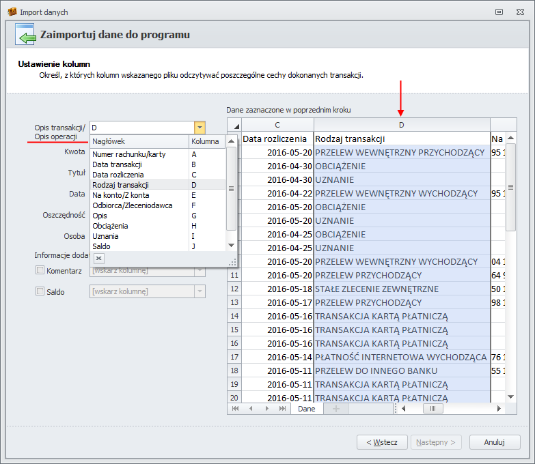Open the Saldo column dropdown
Image resolution: width=535 pixels, height=464 pixels.
[199, 291]
